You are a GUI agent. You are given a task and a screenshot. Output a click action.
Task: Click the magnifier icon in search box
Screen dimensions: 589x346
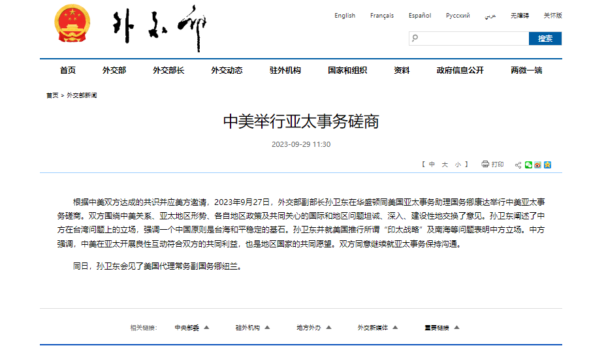point(415,38)
